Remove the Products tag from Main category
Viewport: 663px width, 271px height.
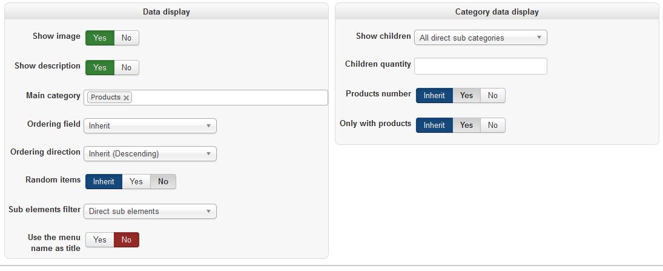click(x=126, y=98)
